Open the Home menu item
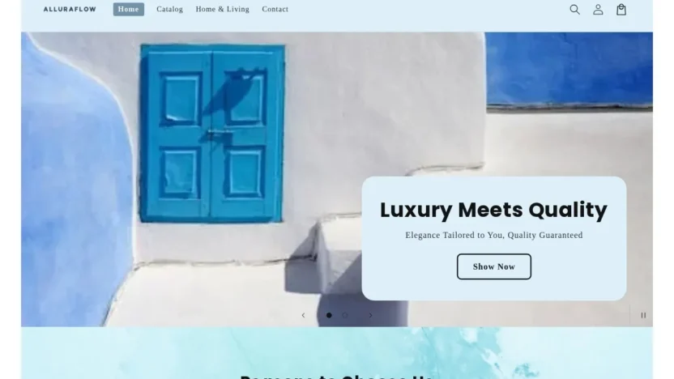The image size is (674, 379). [129, 9]
